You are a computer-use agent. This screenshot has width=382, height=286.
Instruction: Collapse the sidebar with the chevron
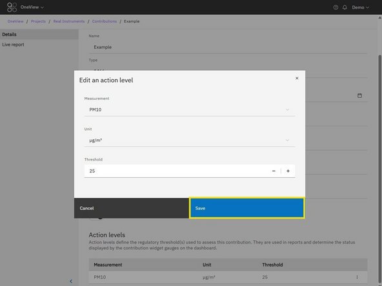tap(71, 281)
